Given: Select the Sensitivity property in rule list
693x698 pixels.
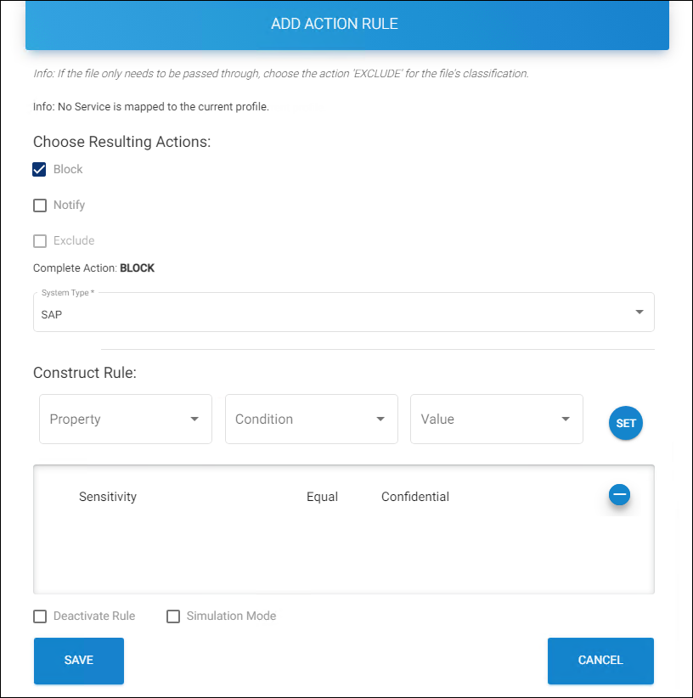Looking at the screenshot, I should [x=108, y=497].
